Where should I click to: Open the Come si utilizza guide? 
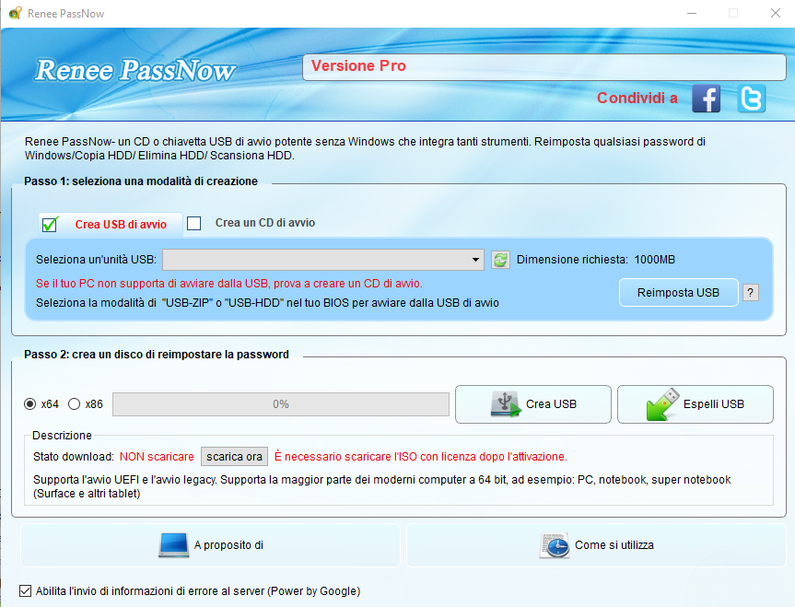coord(596,545)
